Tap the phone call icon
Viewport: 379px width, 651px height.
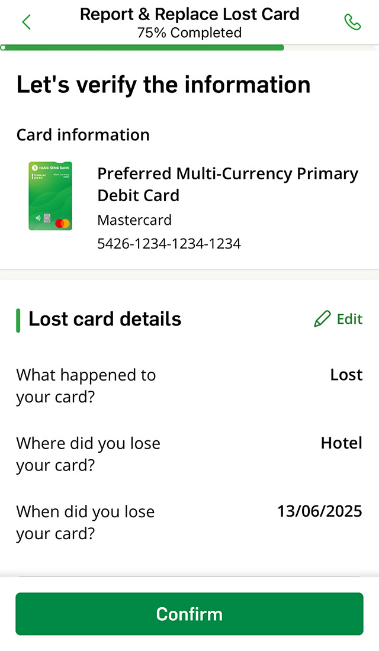coord(352,22)
